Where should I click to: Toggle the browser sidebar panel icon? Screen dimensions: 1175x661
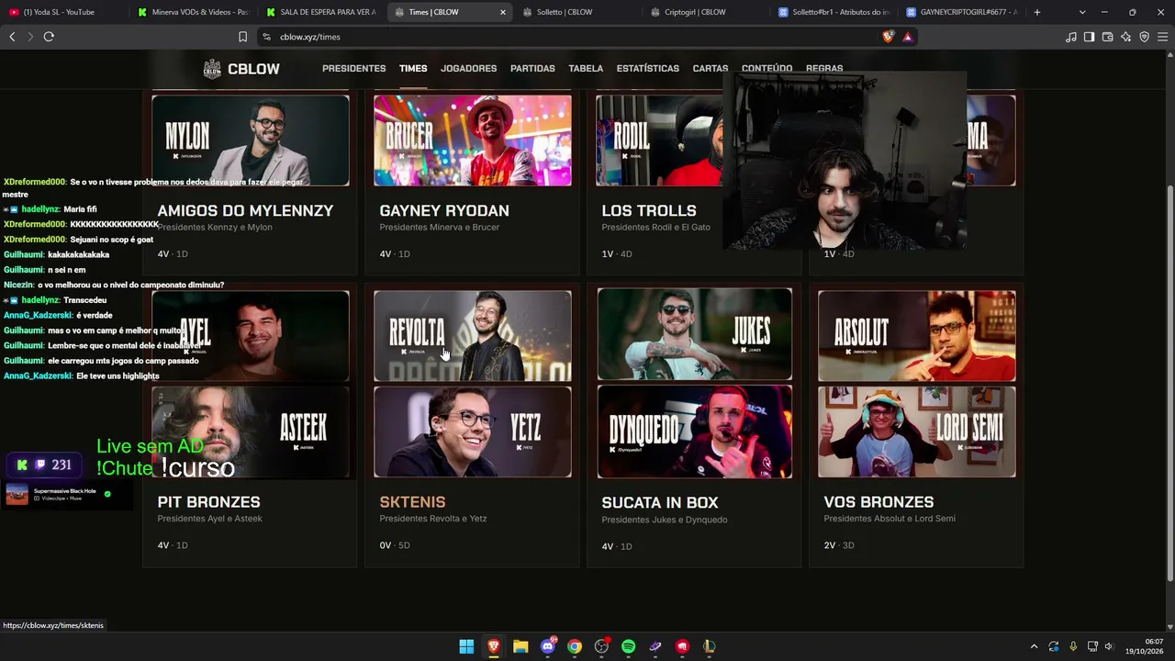tap(1089, 37)
